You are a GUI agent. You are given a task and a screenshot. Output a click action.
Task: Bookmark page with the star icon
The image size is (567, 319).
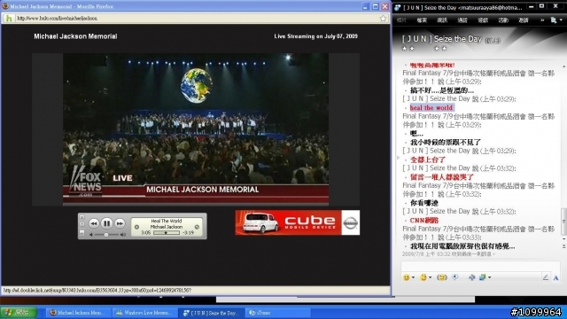pyautogui.click(x=384, y=18)
